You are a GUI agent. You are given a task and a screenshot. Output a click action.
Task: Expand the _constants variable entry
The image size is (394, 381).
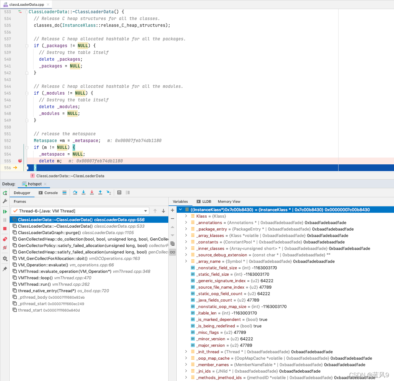(x=186, y=242)
